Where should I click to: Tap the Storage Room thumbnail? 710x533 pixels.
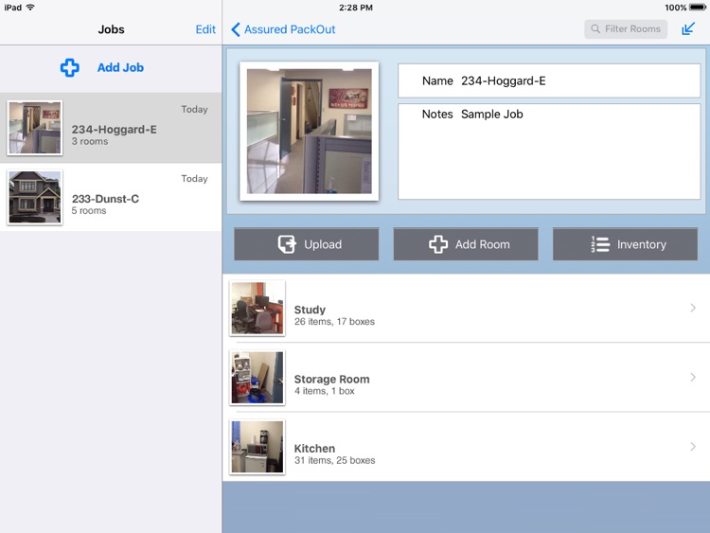point(257,377)
